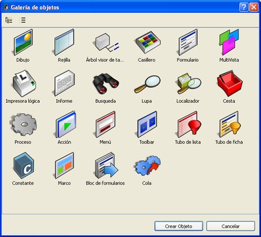The width and height of the screenshot is (261, 237).
Task: Select the Bloc de formularios icon
Action: tap(106, 165)
